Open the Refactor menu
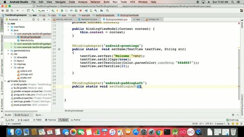This screenshot has height=137, width=244. pos(95,2)
